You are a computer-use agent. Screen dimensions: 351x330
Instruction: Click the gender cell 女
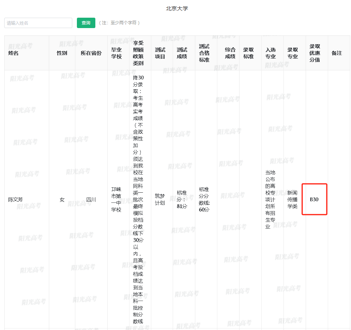tap(62, 200)
